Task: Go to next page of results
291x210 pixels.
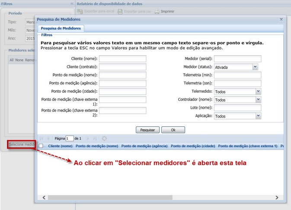Action: point(88,138)
